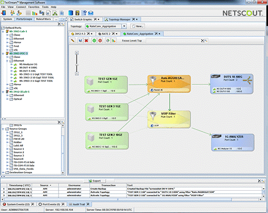Click the yellow-black chassis icon in toolbar
This screenshot has height=213, width=268.
tap(77, 13)
